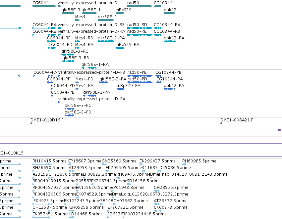Screen dimensions: 282x219
Task: Select the mRpS29 gene label
Action: 123,10
